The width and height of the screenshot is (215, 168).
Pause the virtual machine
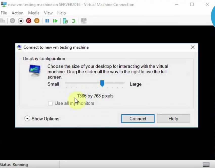point(47,21)
